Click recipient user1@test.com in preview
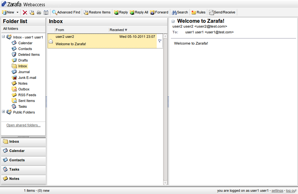The image size is (298, 194). coord(210,32)
